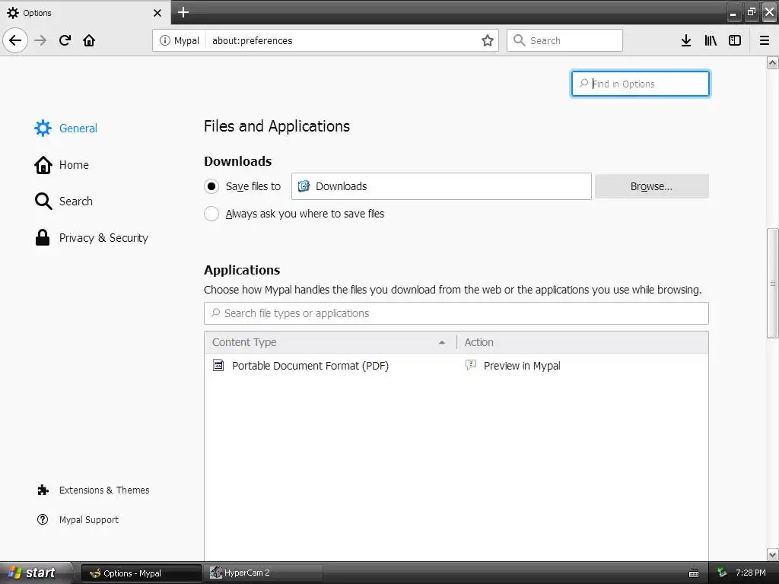This screenshot has height=584, width=779.
Task: Toggle the sidebar view icon
Action: pos(735,40)
